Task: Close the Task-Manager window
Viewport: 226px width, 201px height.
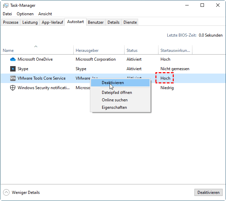Action: pos(218,5)
